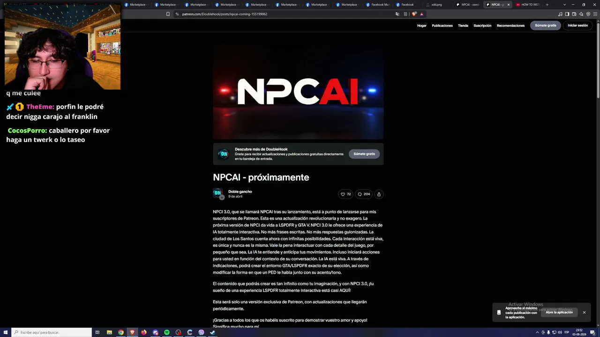
Task: Open the Doble gancho creator name link
Action: [x=240, y=191]
